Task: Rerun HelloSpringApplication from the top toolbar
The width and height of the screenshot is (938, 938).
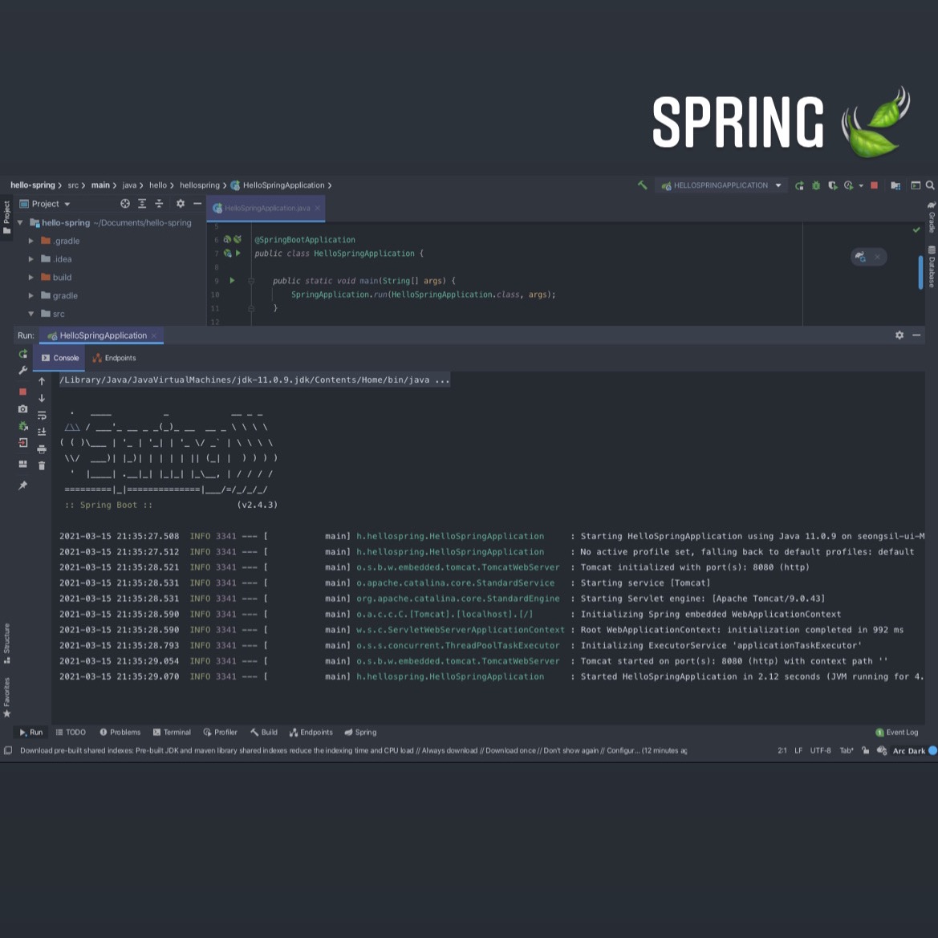Action: coord(799,185)
